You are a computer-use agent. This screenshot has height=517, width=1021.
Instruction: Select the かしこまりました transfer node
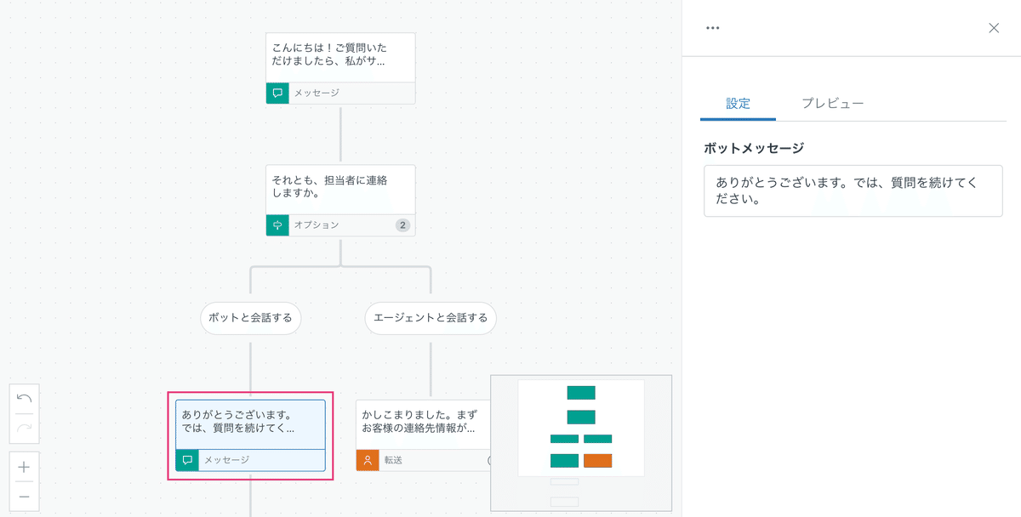click(x=424, y=435)
